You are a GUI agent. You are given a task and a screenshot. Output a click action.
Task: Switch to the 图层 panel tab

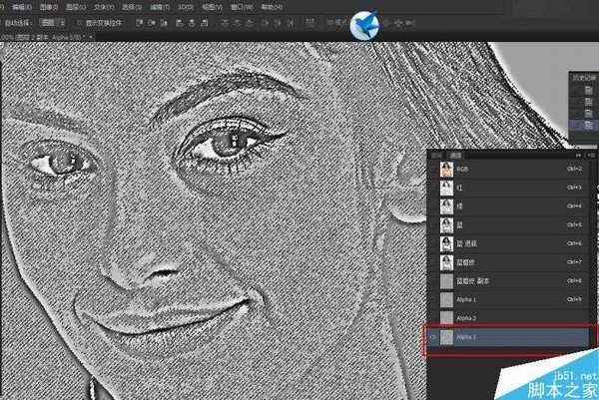[435, 156]
